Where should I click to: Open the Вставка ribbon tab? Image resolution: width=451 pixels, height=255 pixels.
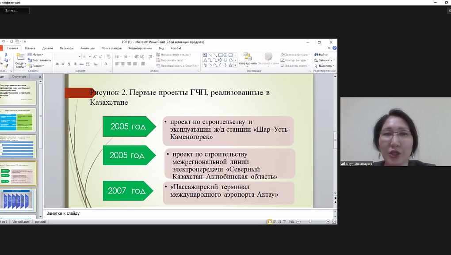click(30, 48)
